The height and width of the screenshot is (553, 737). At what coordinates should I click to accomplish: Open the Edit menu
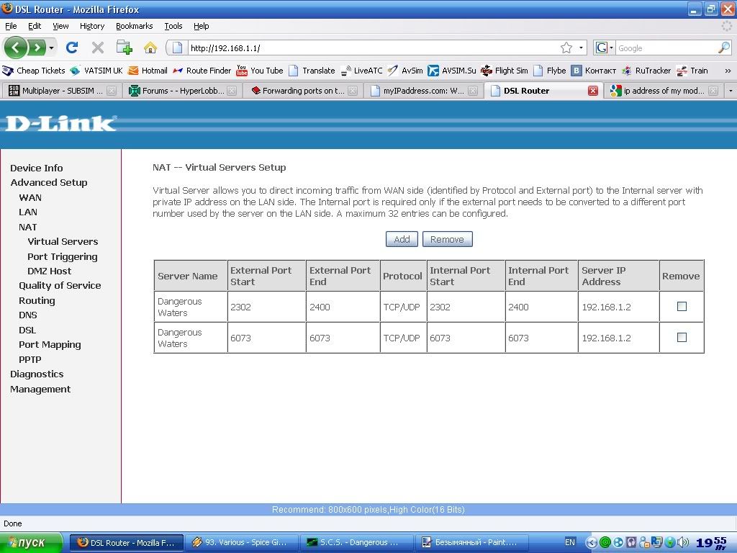click(x=35, y=26)
